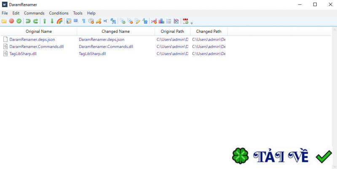Click original path cell of DaramRenamer.Commands.dll row
This screenshot has height=169, width=337.
click(172, 47)
